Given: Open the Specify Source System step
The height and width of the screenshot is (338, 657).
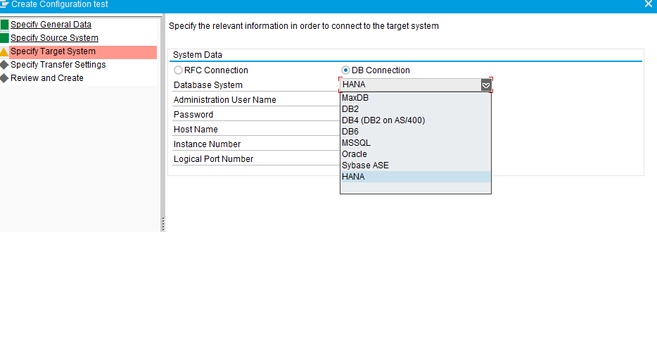Looking at the screenshot, I should (54, 38).
